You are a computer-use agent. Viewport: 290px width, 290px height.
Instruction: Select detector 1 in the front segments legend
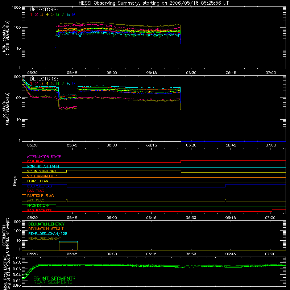click(x=31, y=14)
